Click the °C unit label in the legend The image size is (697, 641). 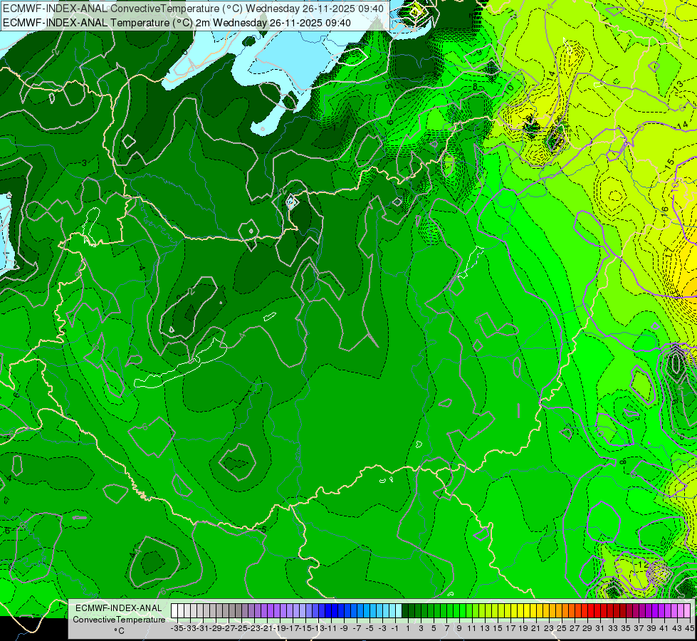[119, 631]
